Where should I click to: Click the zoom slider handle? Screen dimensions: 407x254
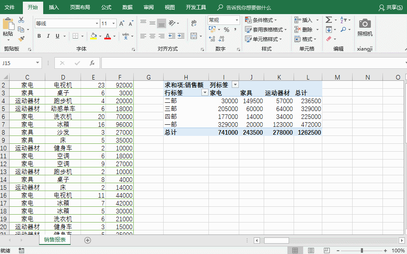pyautogui.click(x=362, y=250)
